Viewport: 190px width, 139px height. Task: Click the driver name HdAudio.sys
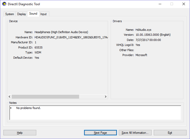tap(143, 30)
